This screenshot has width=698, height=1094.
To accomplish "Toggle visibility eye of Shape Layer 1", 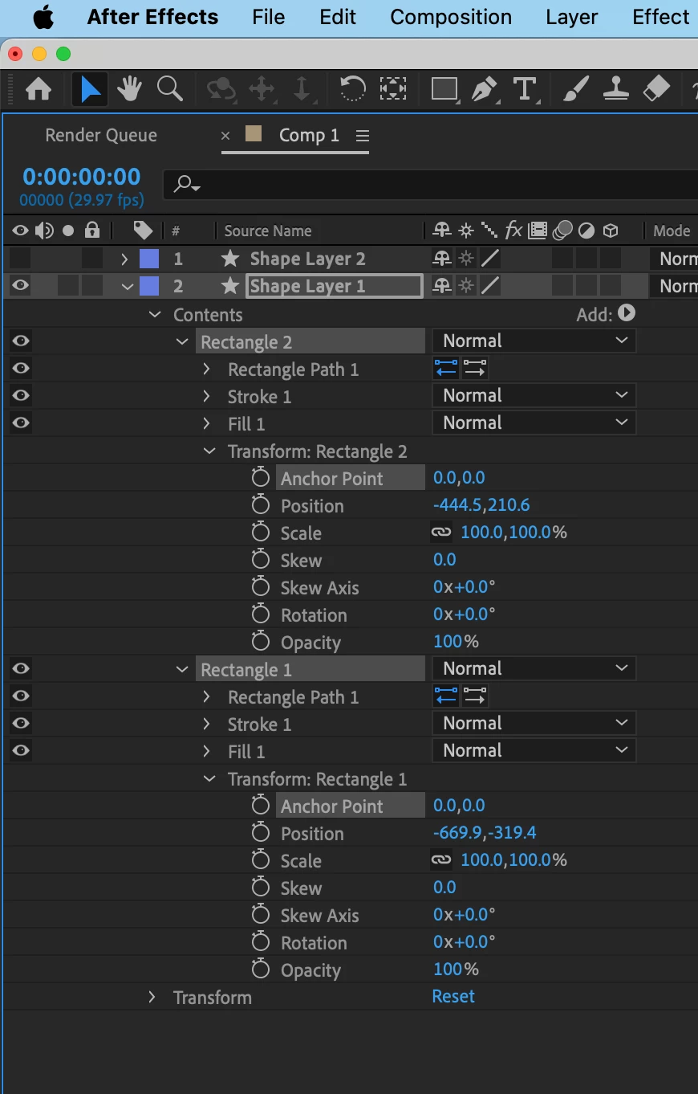I will (x=21, y=285).
